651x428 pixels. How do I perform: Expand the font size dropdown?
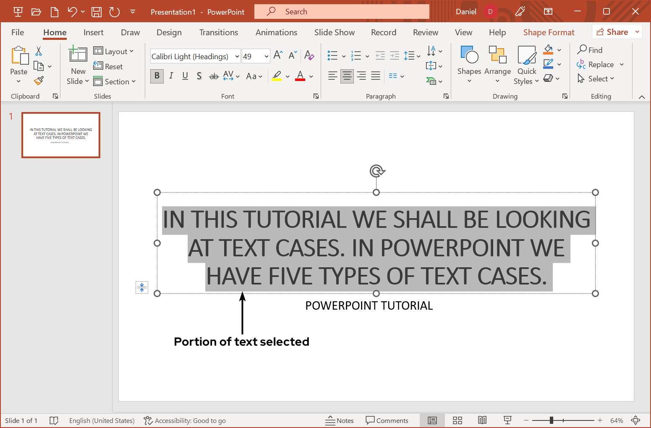[266, 56]
